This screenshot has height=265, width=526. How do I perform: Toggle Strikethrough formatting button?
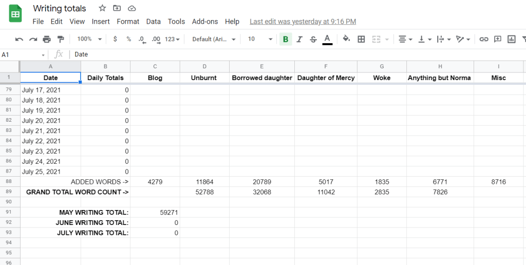313,39
